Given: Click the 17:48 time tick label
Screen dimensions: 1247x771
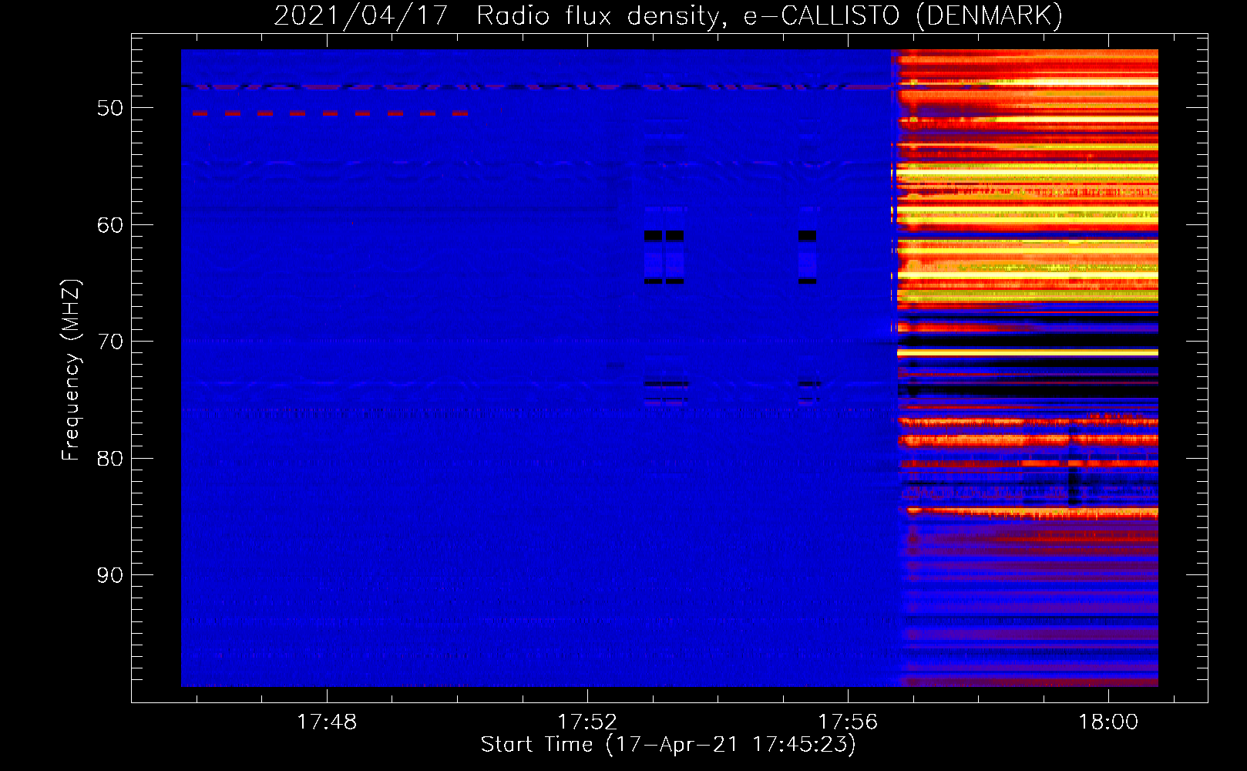Looking at the screenshot, I should pyautogui.click(x=327, y=722).
